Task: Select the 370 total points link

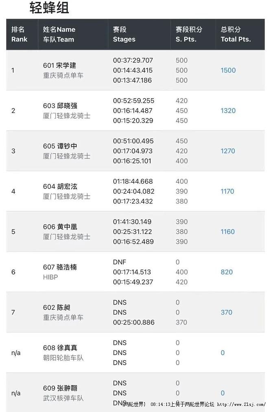Action: tap(226, 313)
